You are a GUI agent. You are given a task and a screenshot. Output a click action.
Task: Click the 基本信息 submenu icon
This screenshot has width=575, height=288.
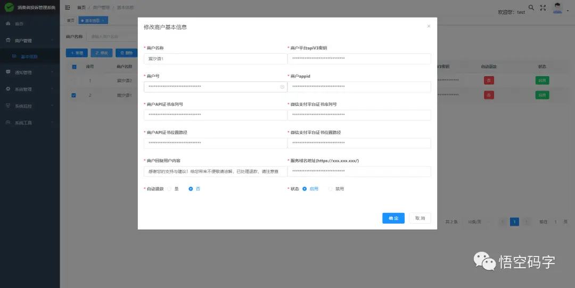(14, 56)
